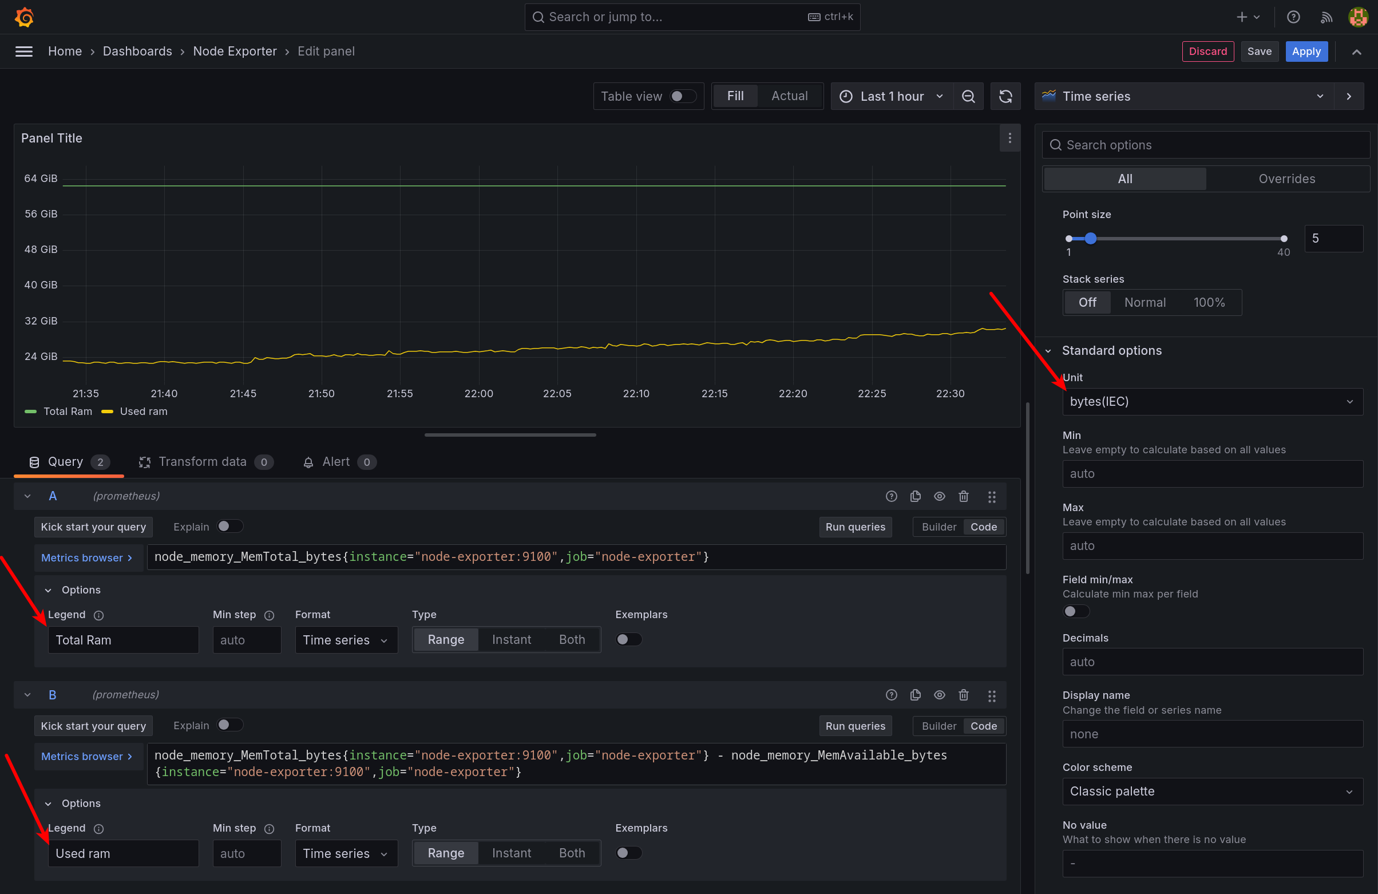Enable Explain for query A

[229, 527]
